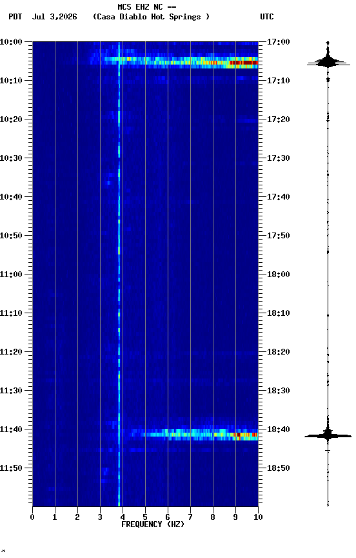
Task: Click the 10:10 PDT time label
Action: [11, 81]
